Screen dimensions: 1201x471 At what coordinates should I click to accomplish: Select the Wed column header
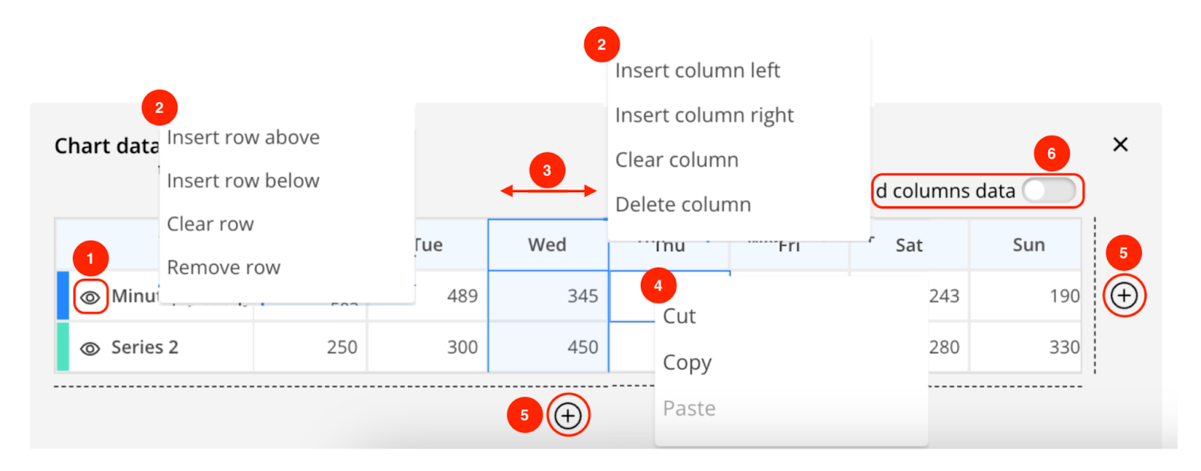(547, 245)
